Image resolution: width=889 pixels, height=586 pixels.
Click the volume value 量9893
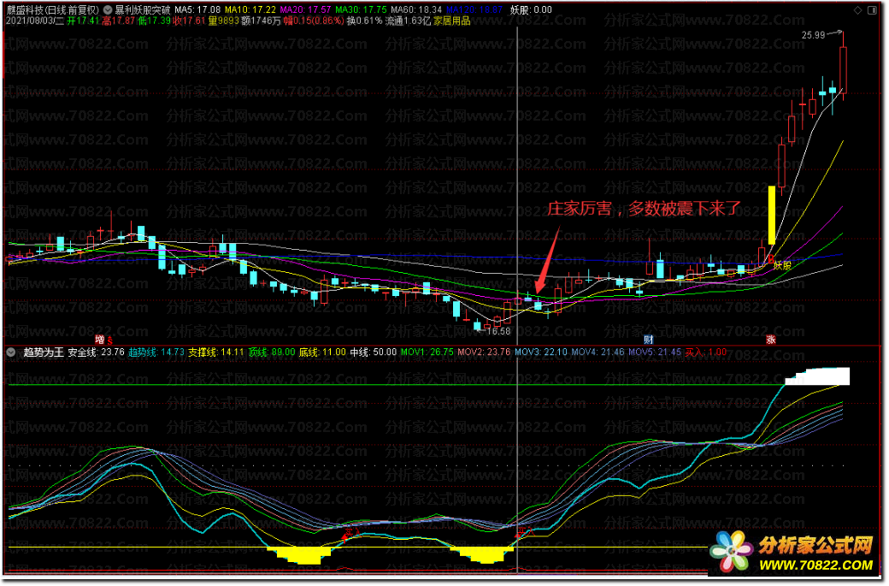click(x=223, y=21)
